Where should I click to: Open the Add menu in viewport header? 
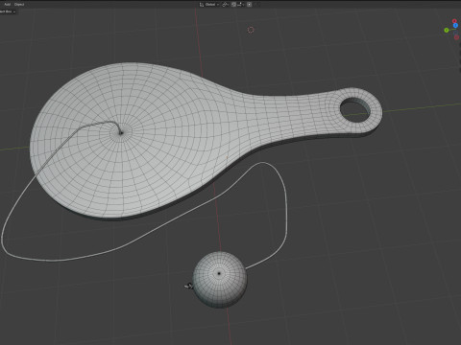coord(8,5)
